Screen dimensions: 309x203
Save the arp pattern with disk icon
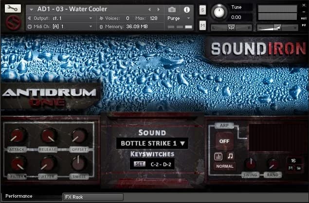291,168
